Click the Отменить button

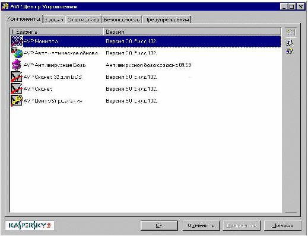201,225
